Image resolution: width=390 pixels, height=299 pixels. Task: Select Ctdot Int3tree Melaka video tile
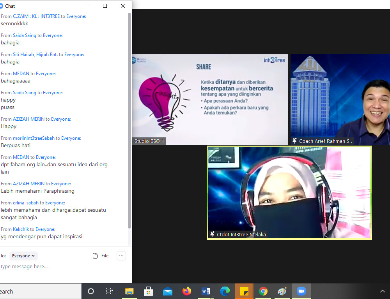289,193
